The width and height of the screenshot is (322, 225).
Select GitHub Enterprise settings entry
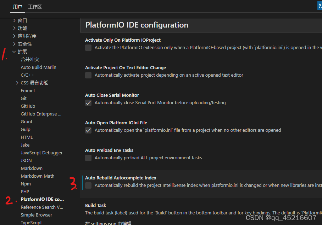point(41,113)
